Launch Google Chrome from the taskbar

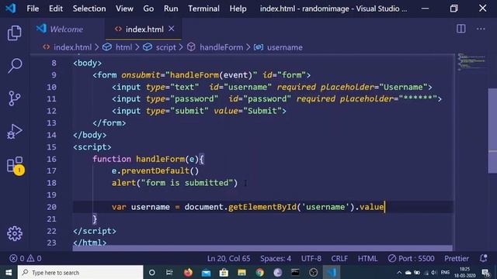pyautogui.click(x=259, y=272)
